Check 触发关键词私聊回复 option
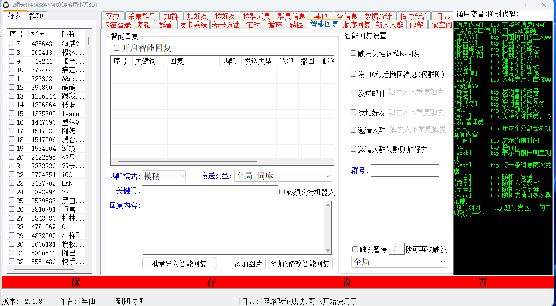 click(354, 53)
